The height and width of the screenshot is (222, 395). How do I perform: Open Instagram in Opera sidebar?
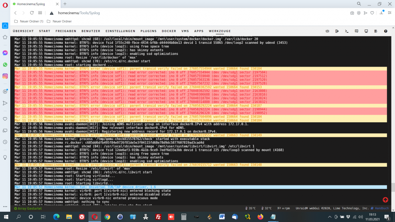(x=5, y=76)
